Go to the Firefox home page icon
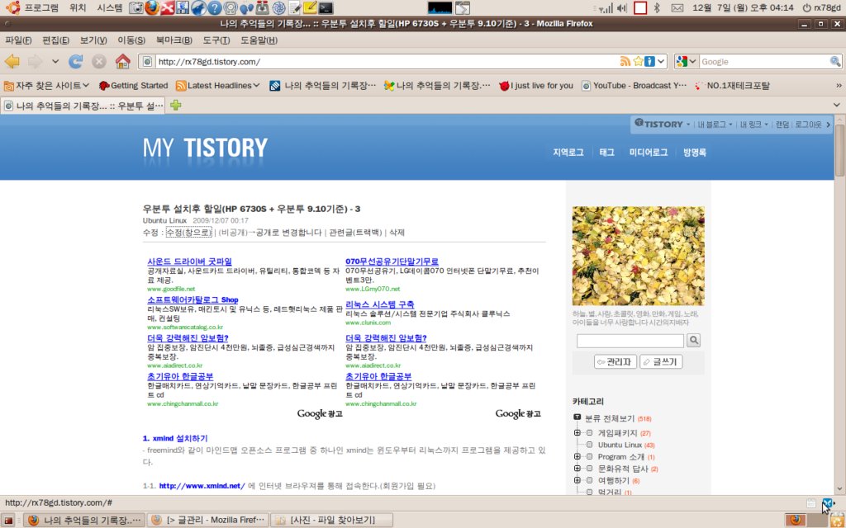 [123, 61]
